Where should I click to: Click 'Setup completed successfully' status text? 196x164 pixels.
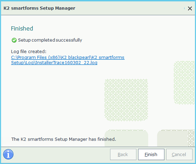(x=50, y=40)
